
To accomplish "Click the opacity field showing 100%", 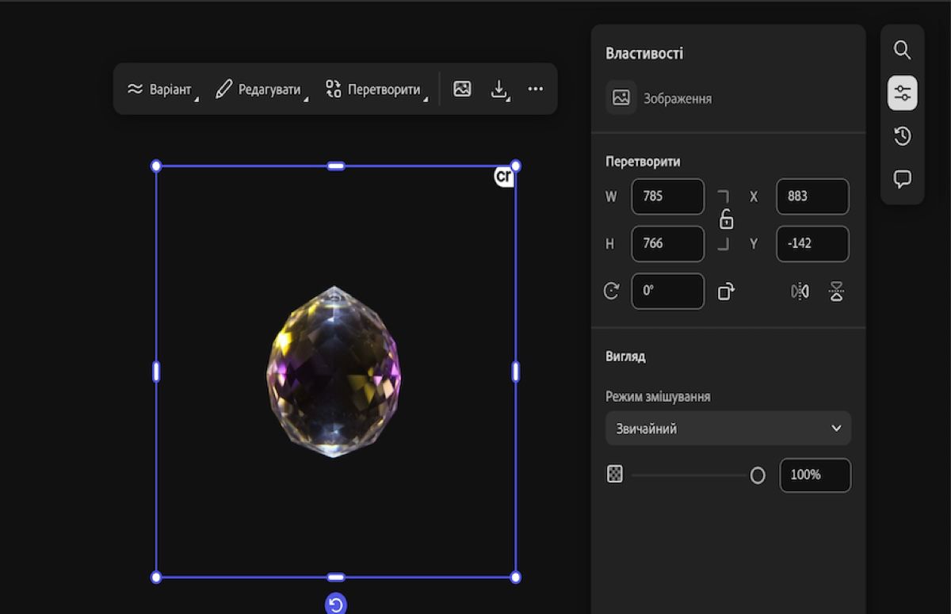I will [815, 475].
